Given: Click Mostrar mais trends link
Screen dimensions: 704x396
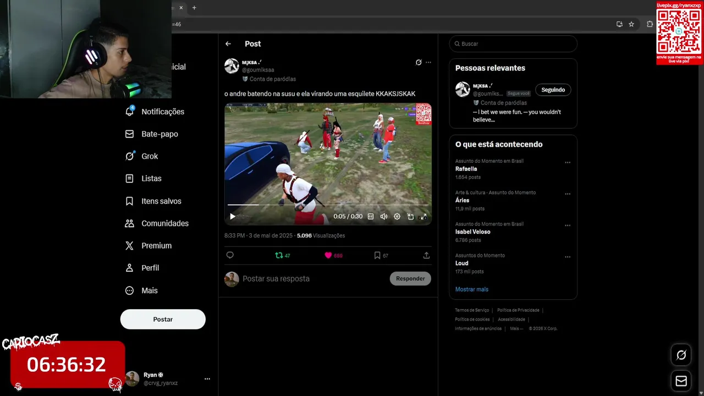Looking at the screenshot, I should click(x=472, y=289).
